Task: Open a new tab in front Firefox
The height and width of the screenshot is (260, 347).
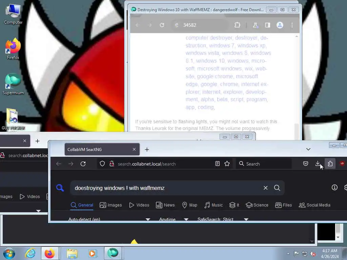Action: [147, 150]
